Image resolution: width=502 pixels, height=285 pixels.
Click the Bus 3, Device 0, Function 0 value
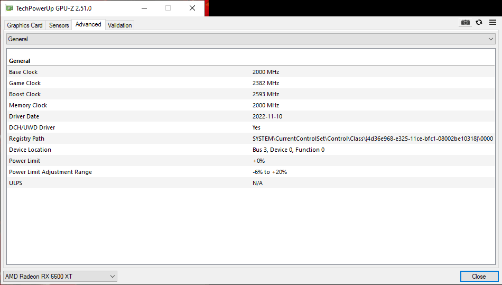(289, 150)
